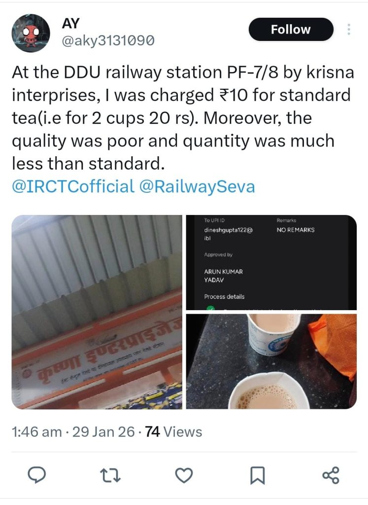Image resolution: width=368 pixels, height=505 pixels.
Task: Tap the Process details area in screenshot
Action: pos(224,296)
